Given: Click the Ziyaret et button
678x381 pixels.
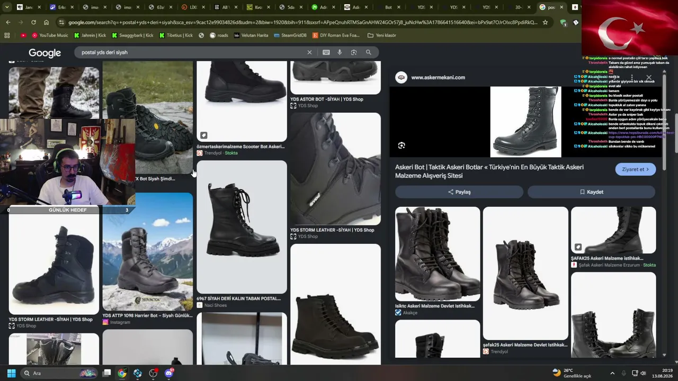Looking at the screenshot, I should [636, 169].
